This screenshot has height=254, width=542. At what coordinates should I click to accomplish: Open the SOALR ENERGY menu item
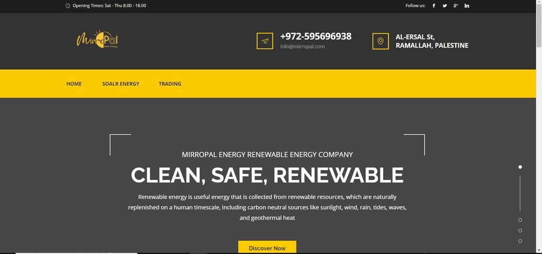pyautogui.click(x=121, y=84)
